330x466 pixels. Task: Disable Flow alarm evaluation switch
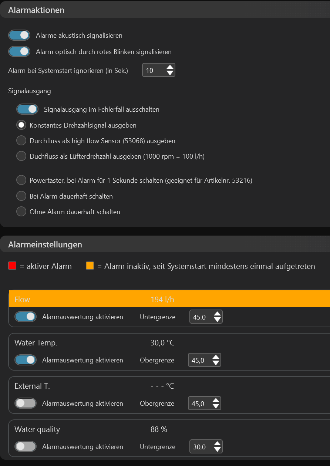click(x=26, y=317)
